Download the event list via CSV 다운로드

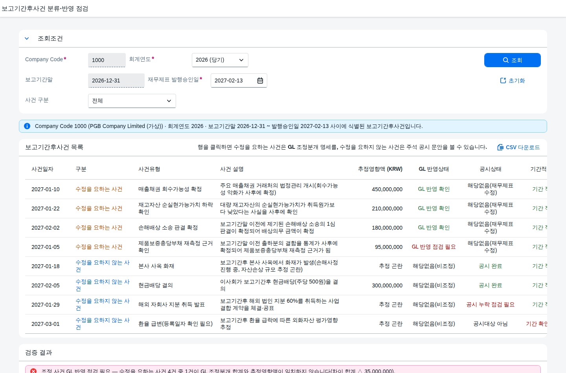tap(518, 147)
